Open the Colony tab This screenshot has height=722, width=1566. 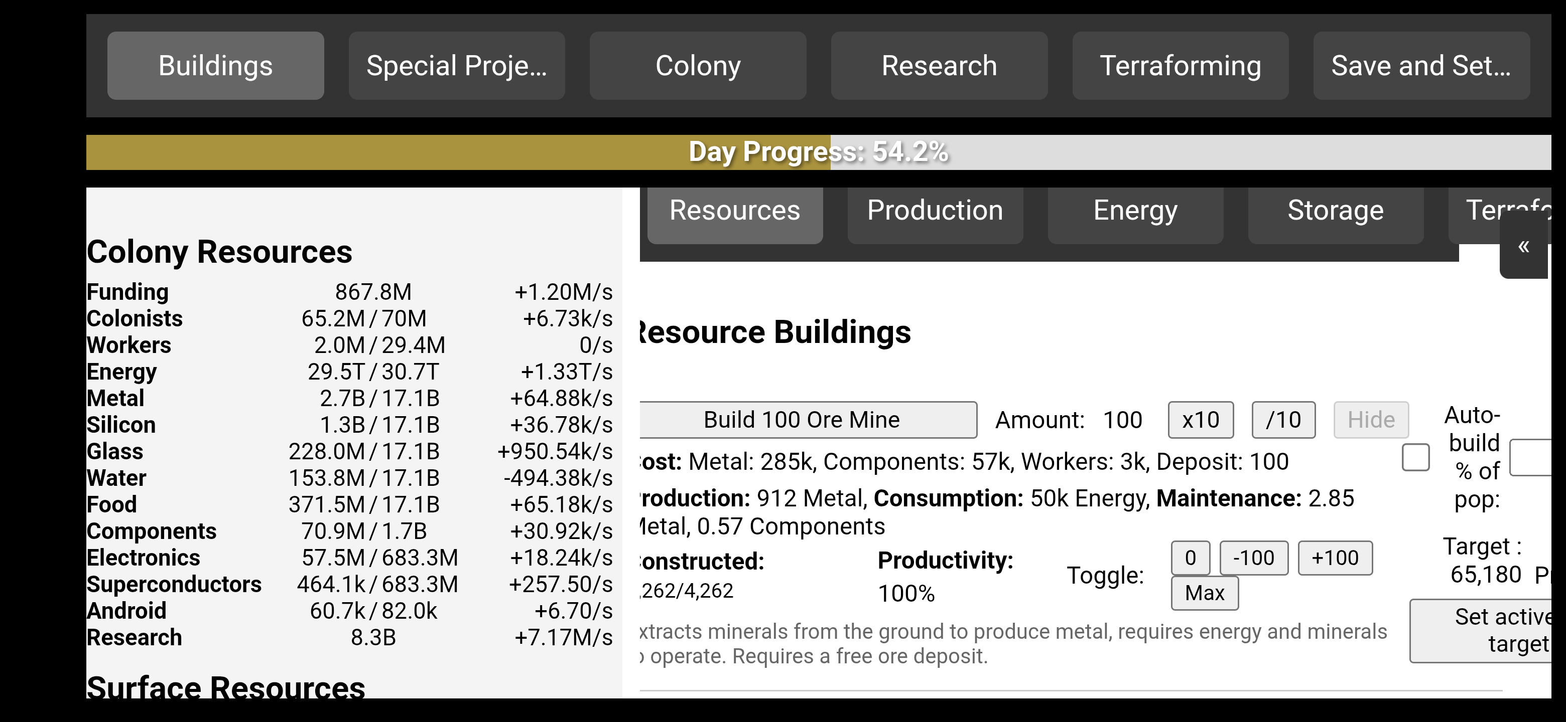tap(697, 66)
